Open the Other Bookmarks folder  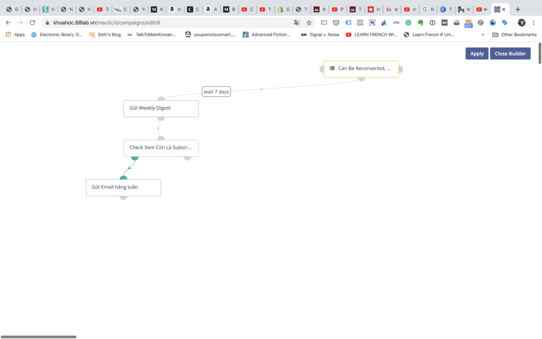[514, 34]
